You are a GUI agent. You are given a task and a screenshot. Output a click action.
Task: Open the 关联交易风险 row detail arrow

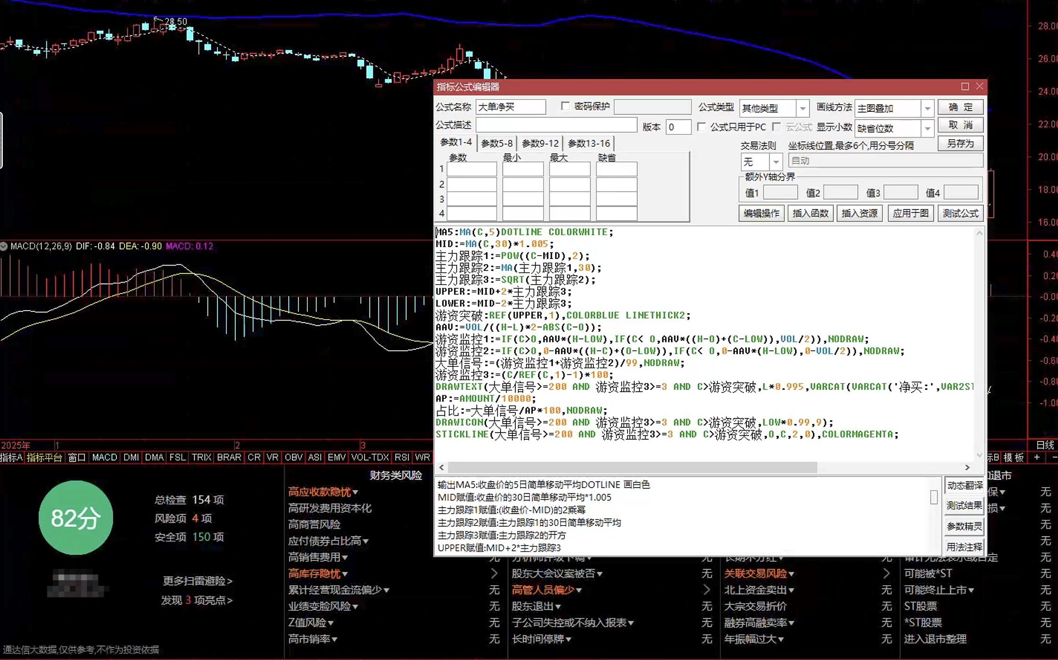click(x=886, y=573)
